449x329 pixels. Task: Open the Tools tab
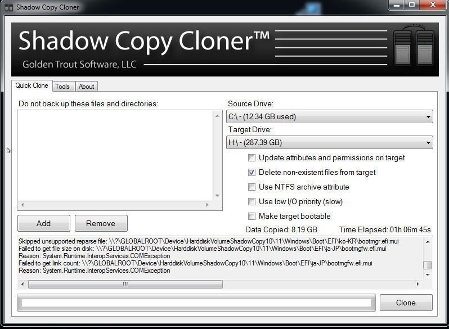[x=62, y=87]
